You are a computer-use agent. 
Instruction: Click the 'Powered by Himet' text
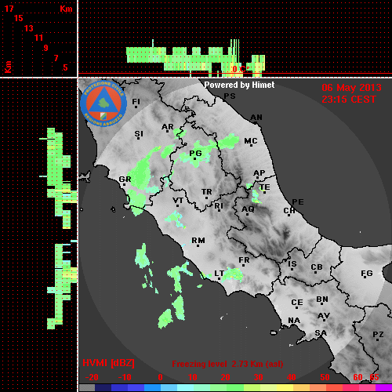click(x=239, y=85)
